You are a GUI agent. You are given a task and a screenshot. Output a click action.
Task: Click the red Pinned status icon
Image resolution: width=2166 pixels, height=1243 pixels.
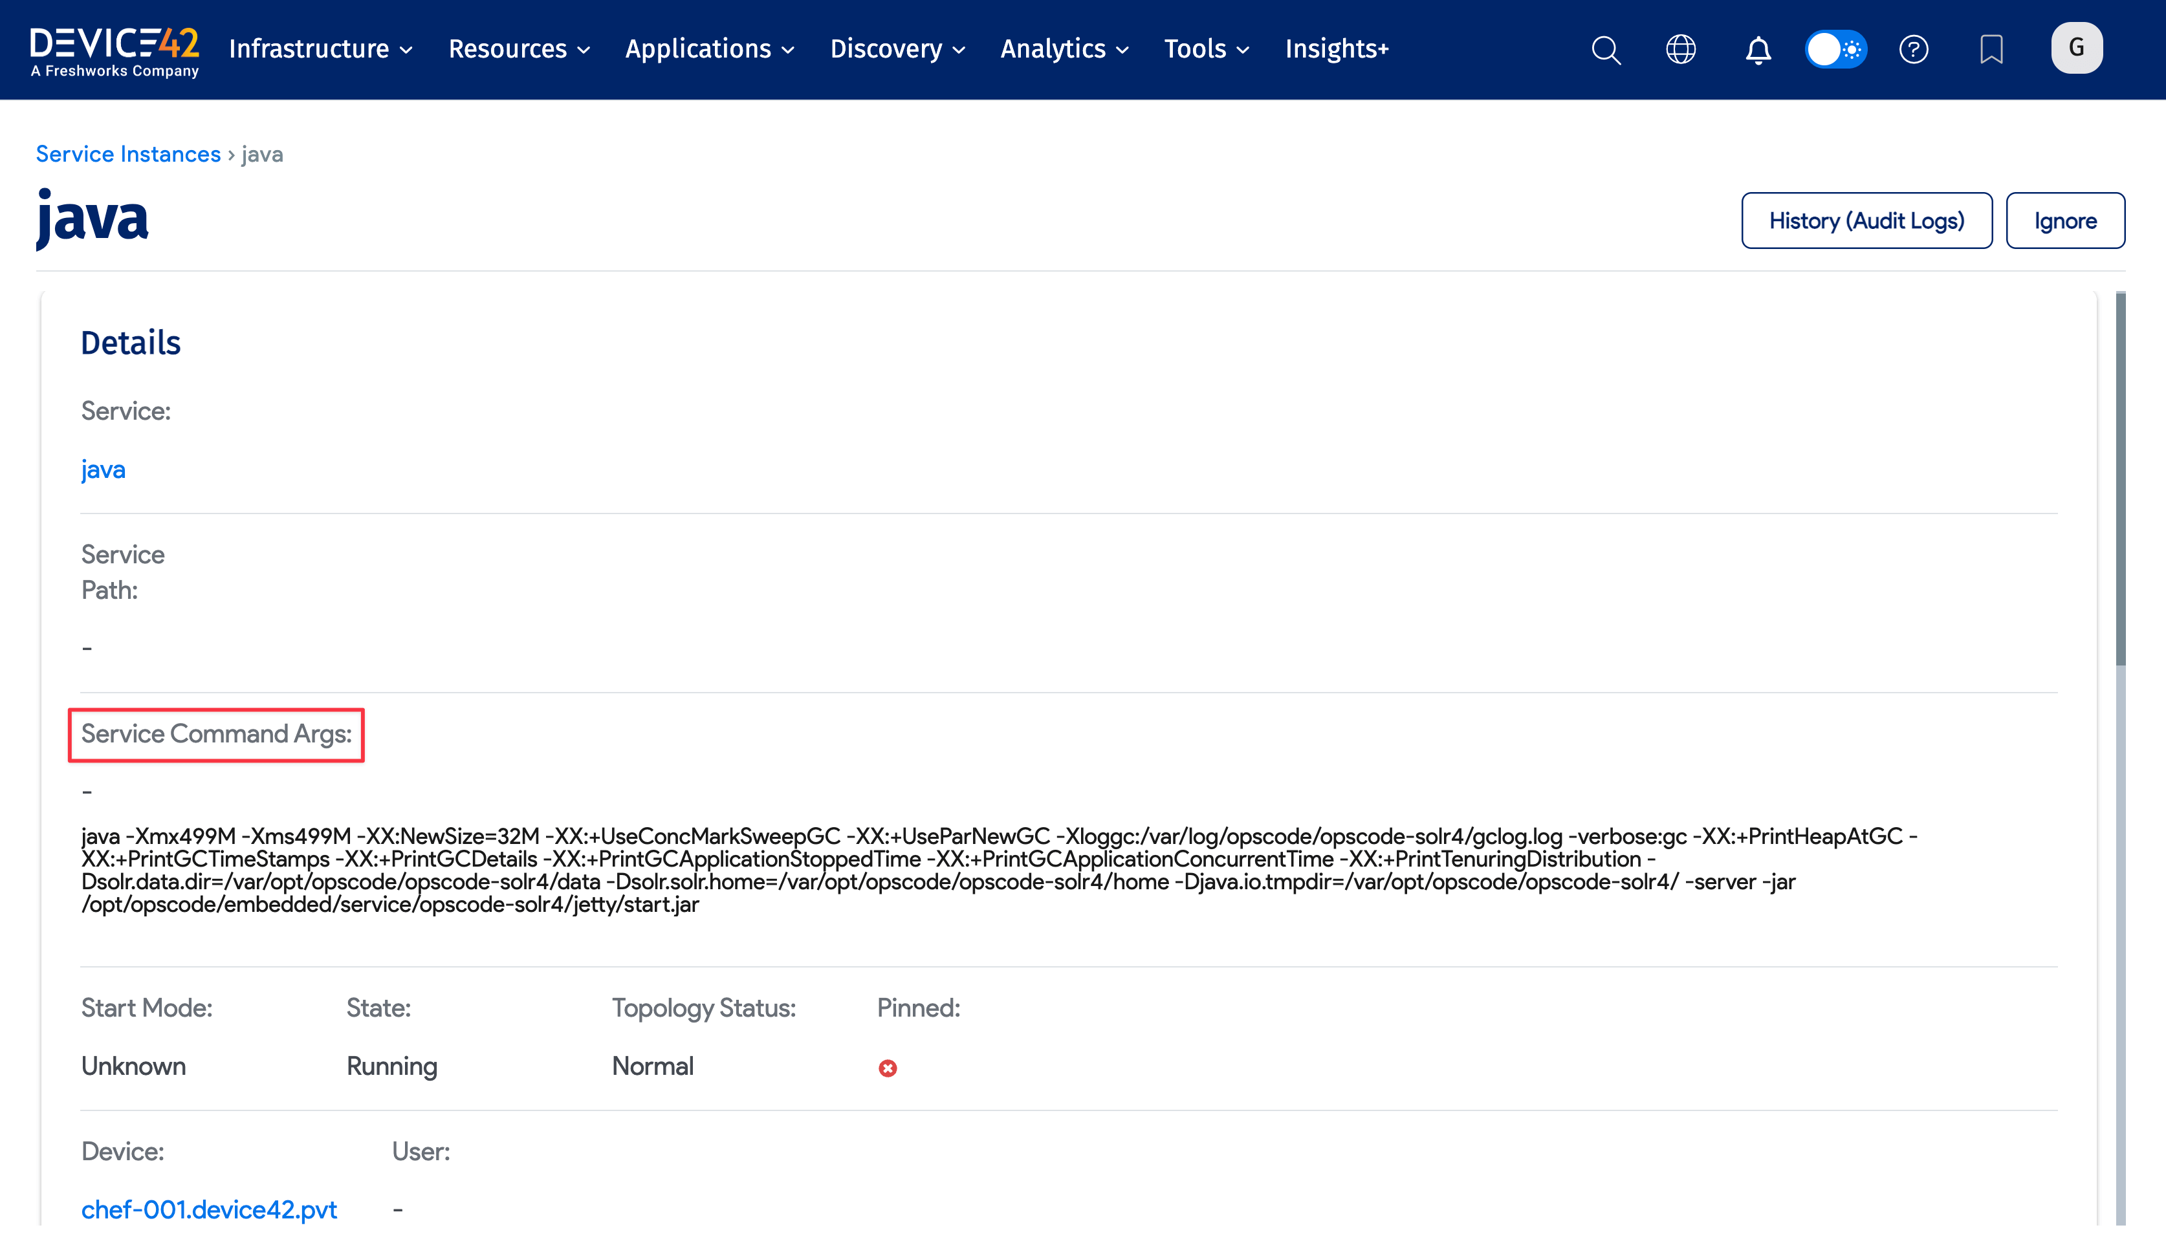coord(888,1067)
